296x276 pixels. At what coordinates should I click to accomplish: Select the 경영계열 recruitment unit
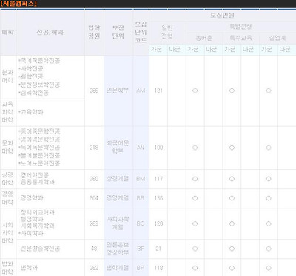pos(118,198)
